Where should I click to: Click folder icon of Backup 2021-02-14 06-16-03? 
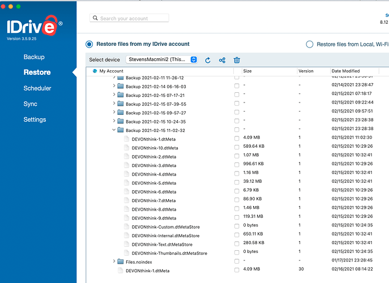click(121, 86)
